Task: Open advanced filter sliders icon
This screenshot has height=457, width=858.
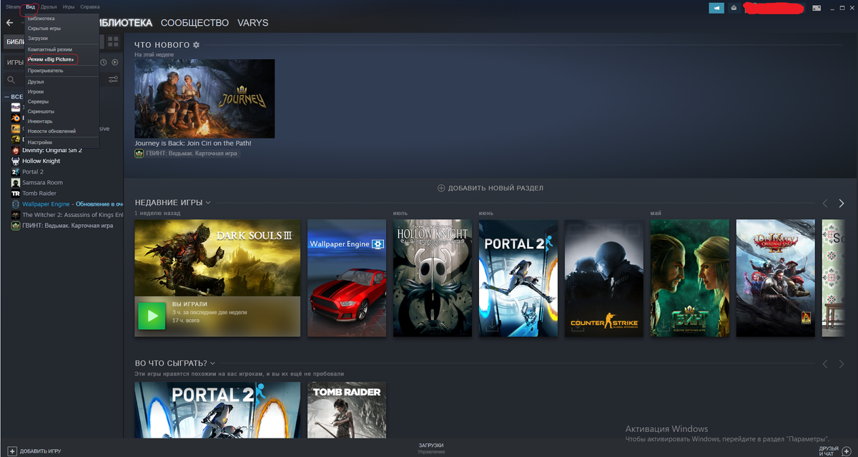Action: [113, 79]
